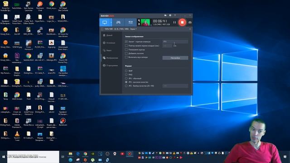This screenshot has width=290, height=163.
Task: Enable shutter sound checkbox
Action: tap(126, 58)
